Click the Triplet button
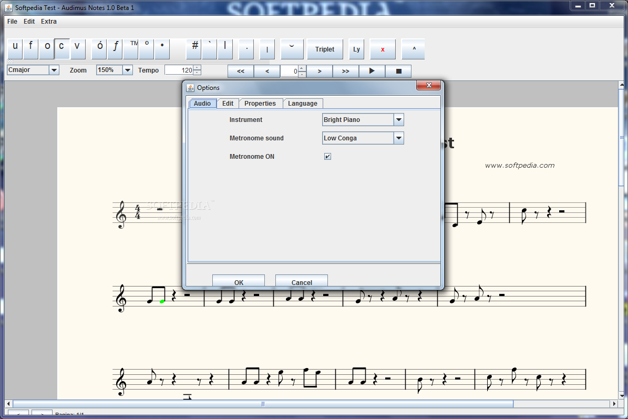The image size is (628, 419). click(x=325, y=49)
